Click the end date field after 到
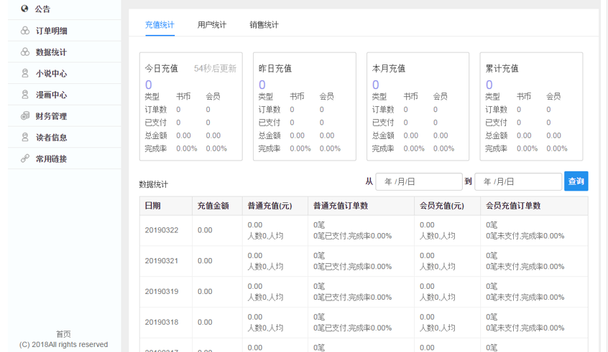 pyautogui.click(x=517, y=181)
